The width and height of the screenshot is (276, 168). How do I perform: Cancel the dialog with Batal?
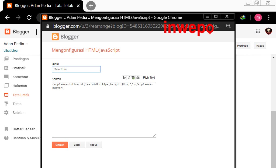[x=77, y=145]
